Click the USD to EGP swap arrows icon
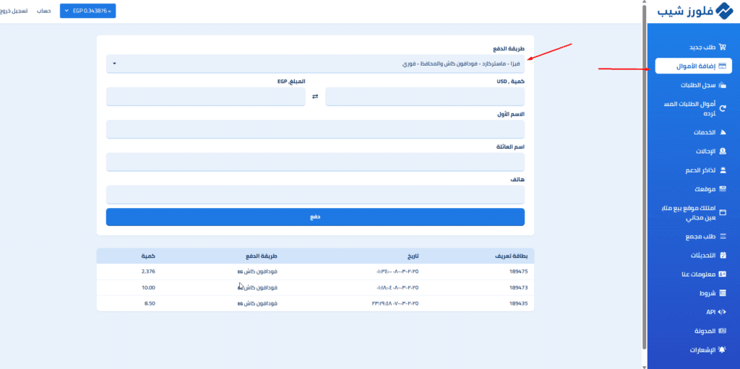Viewport: 740px width, 369px height. (x=315, y=97)
